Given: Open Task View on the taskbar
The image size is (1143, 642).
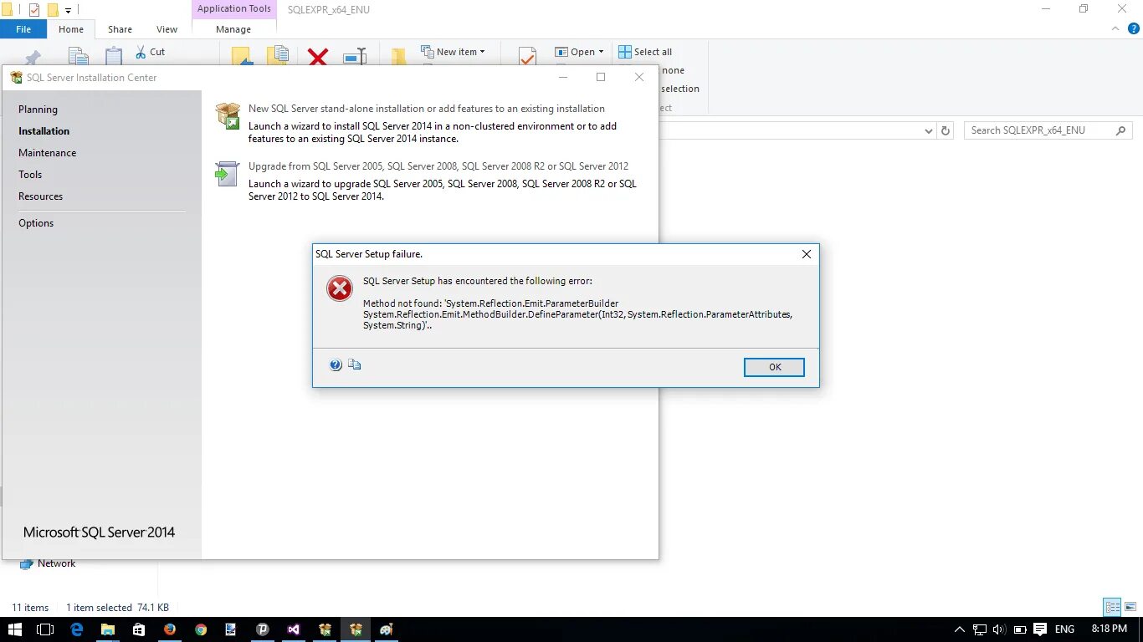Looking at the screenshot, I should click(x=45, y=629).
